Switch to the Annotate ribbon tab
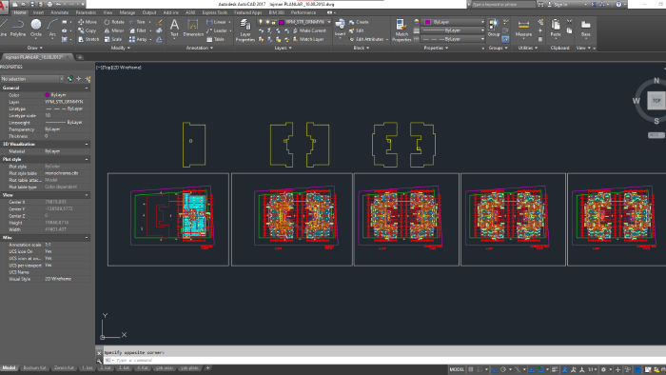Viewport: 666px width, 375px height. [x=59, y=12]
